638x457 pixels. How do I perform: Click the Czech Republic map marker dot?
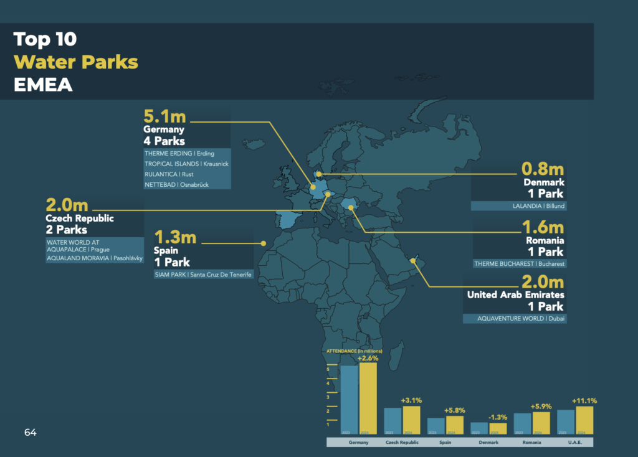click(328, 194)
